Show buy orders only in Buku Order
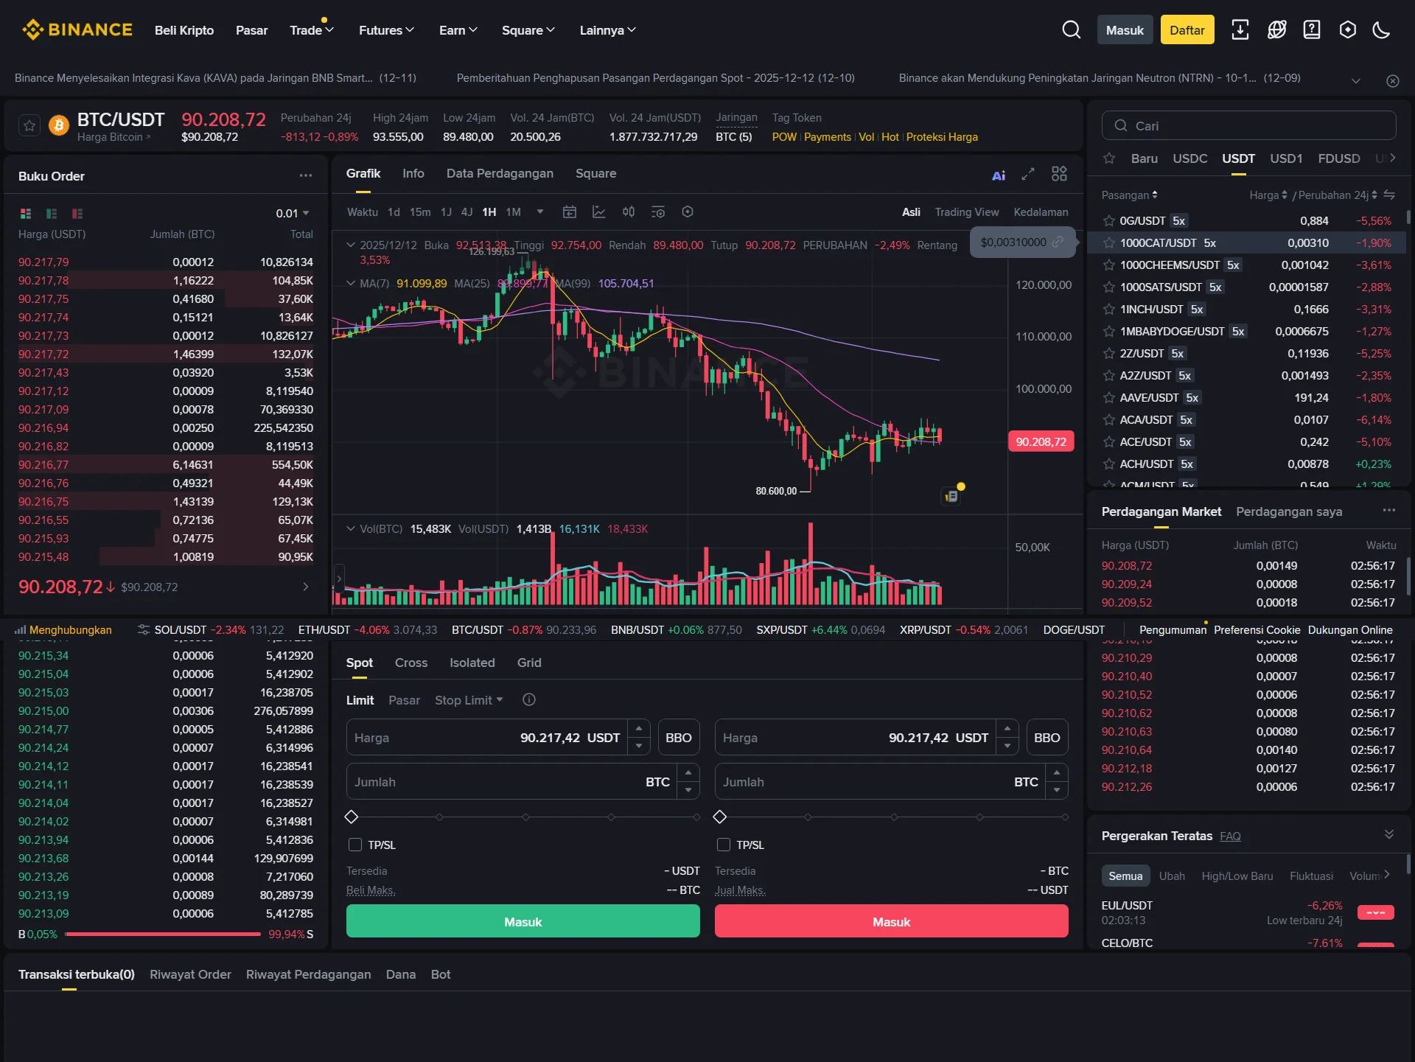The image size is (1415, 1062). click(x=52, y=214)
